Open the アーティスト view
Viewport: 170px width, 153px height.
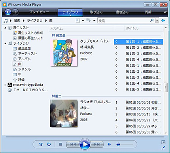click(x=27, y=54)
